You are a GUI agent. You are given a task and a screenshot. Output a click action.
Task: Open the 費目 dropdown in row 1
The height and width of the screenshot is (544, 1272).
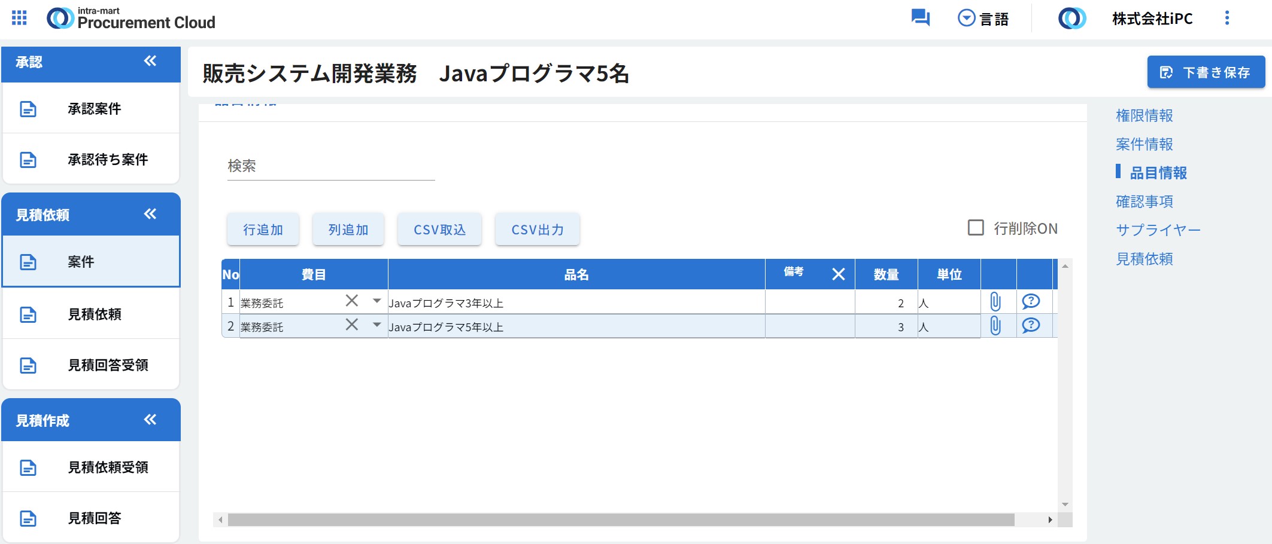point(377,301)
